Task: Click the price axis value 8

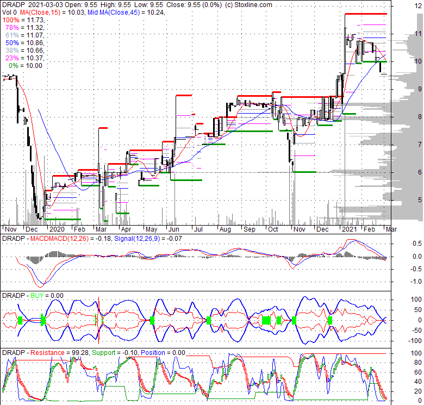Action: [420, 116]
